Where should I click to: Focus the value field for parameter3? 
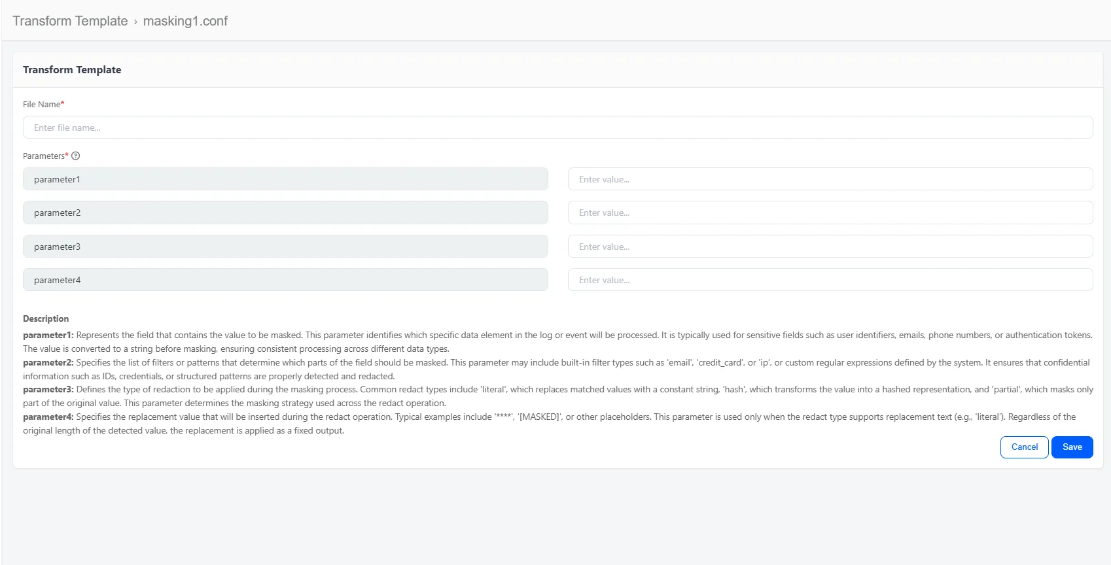[x=830, y=247]
